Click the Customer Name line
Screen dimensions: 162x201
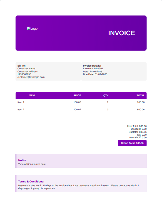pyautogui.click(x=26, y=68)
